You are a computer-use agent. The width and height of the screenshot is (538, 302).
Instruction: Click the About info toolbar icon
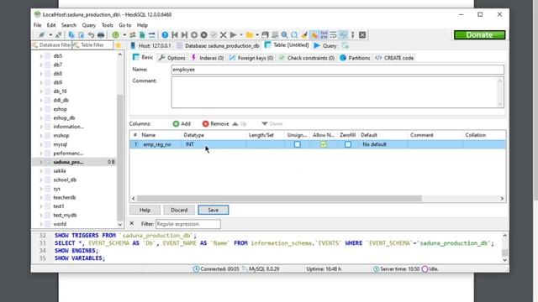tap(353, 35)
